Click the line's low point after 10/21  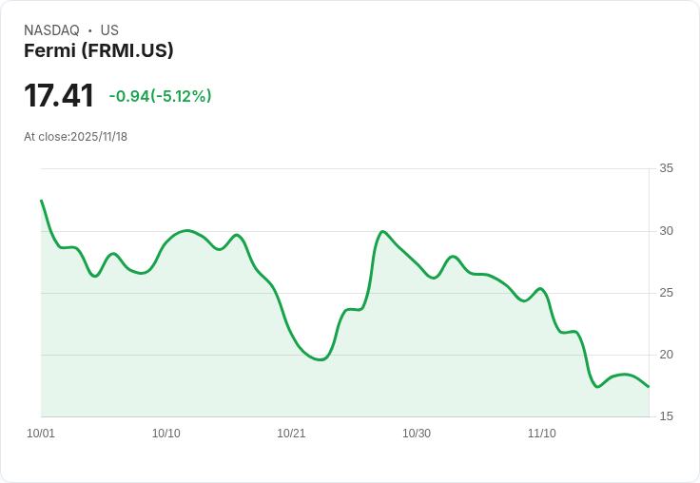pyautogui.click(x=320, y=360)
